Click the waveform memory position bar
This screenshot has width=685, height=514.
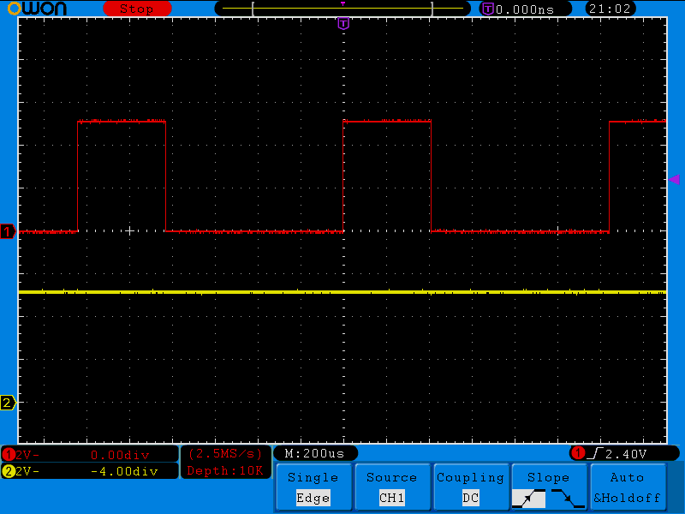pos(342,9)
